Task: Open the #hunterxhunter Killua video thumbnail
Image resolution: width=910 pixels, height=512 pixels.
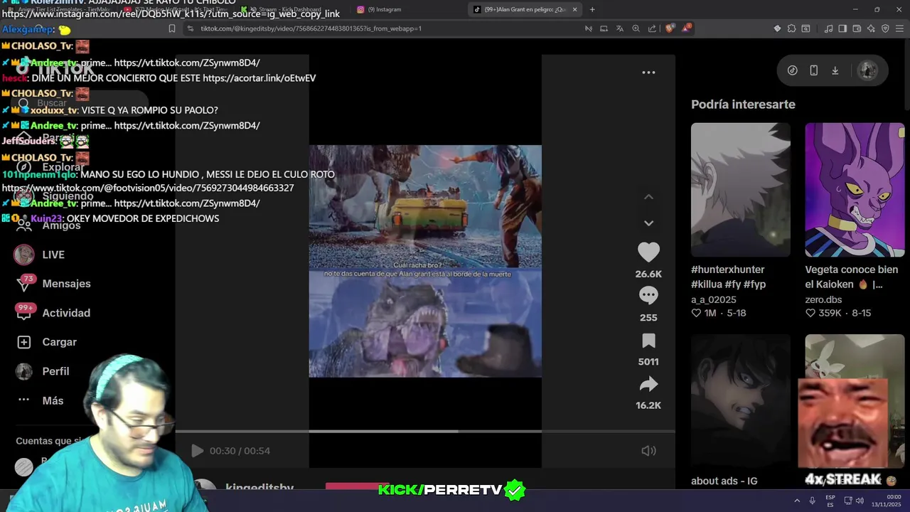Action: pyautogui.click(x=740, y=190)
